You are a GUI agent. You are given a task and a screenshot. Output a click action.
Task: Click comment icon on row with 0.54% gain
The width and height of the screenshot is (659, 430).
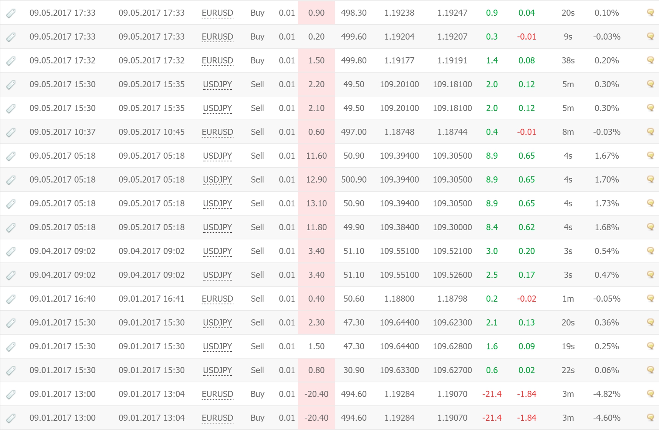pos(650,251)
